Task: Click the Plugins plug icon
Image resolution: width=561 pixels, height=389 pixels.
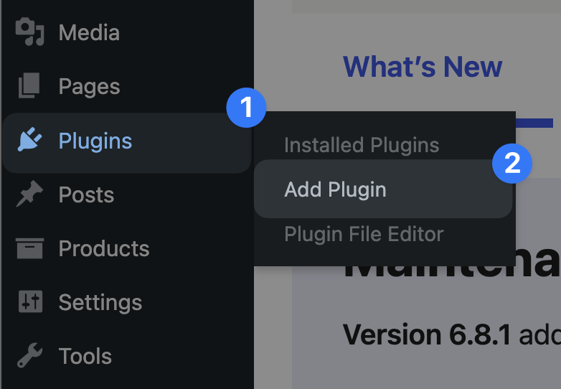Action: (29, 141)
